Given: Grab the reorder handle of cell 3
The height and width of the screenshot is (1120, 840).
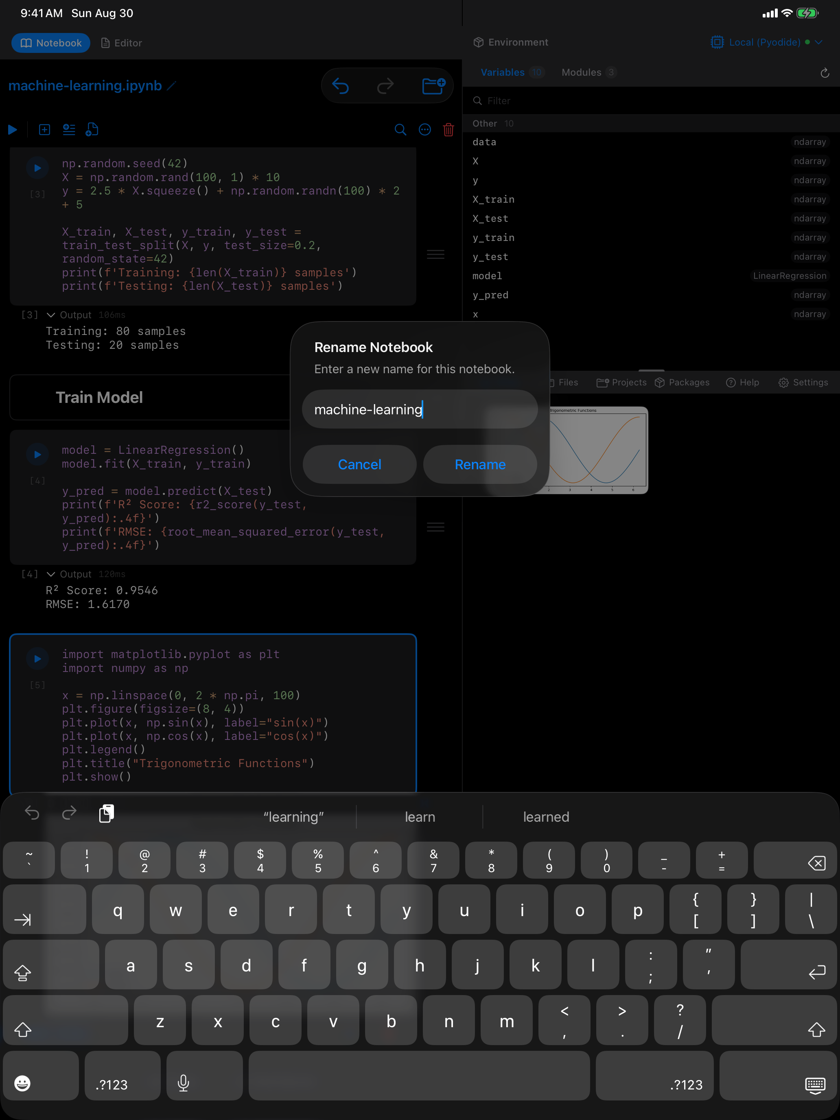Looking at the screenshot, I should pyautogui.click(x=435, y=254).
